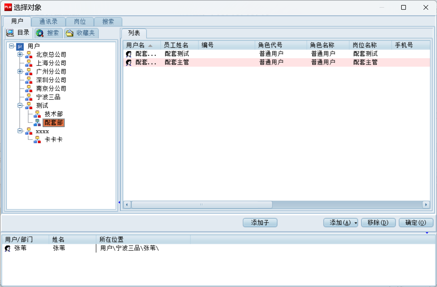
Task: Select the 列表 tab
Action: (x=134, y=33)
